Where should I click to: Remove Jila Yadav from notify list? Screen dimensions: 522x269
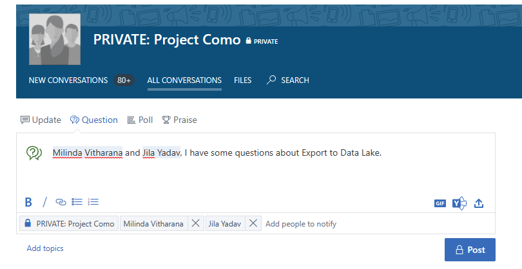[x=253, y=224]
